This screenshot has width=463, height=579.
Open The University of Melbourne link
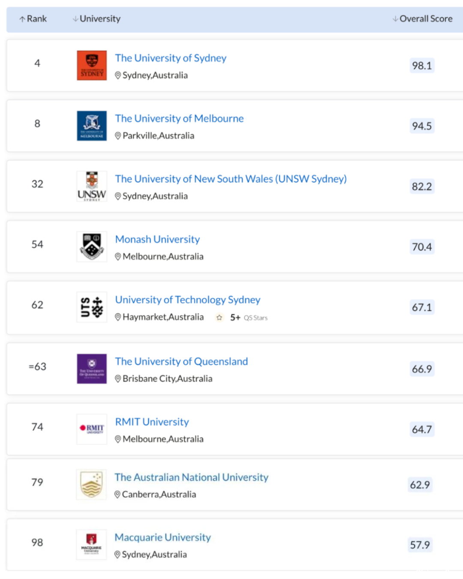pyautogui.click(x=179, y=118)
